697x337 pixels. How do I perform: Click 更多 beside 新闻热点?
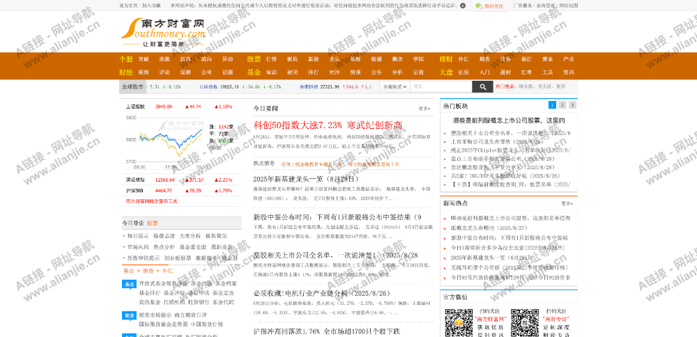tap(567, 203)
